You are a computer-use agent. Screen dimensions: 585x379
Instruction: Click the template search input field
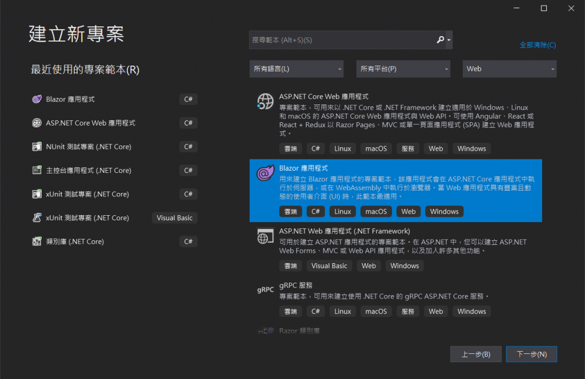343,40
